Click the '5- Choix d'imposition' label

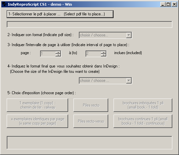click(41, 93)
